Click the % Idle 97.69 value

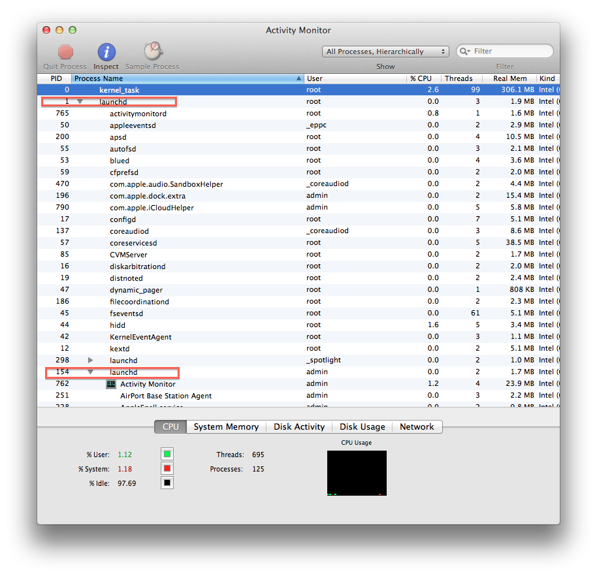coord(127,483)
